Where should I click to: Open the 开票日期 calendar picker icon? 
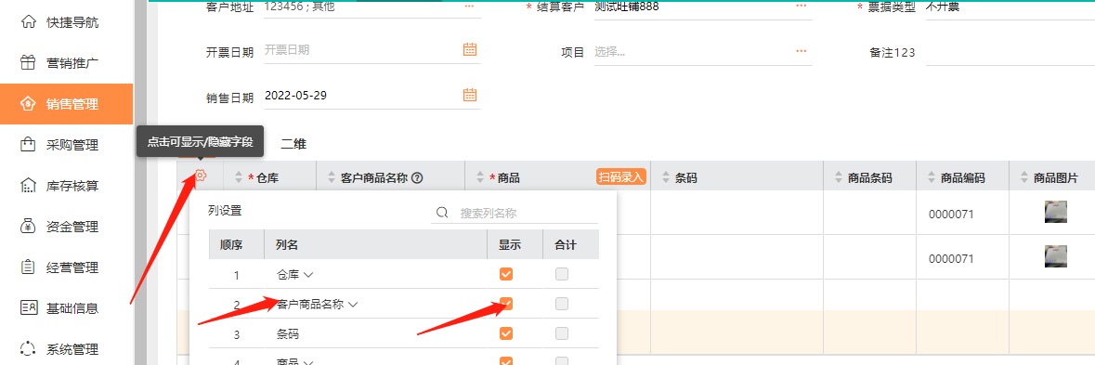[x=470, y=49]
